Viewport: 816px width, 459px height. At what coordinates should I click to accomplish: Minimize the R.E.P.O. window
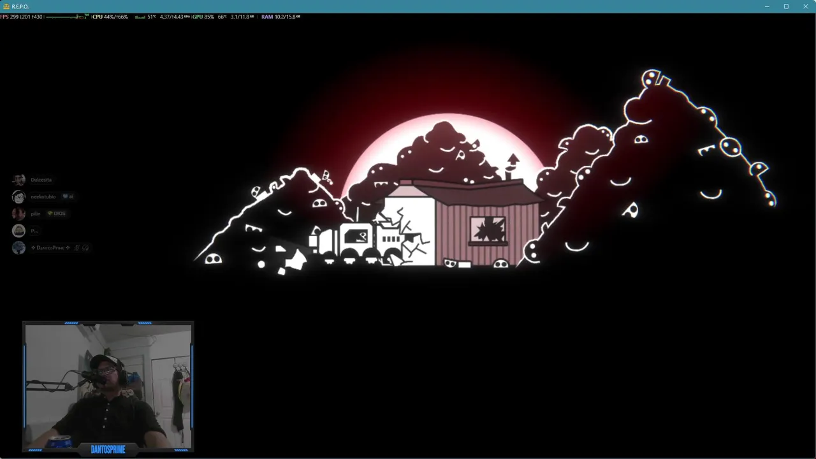coord(766,6)
